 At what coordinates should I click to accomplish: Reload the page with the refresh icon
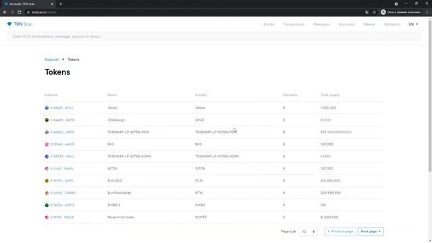click(20, 12)
